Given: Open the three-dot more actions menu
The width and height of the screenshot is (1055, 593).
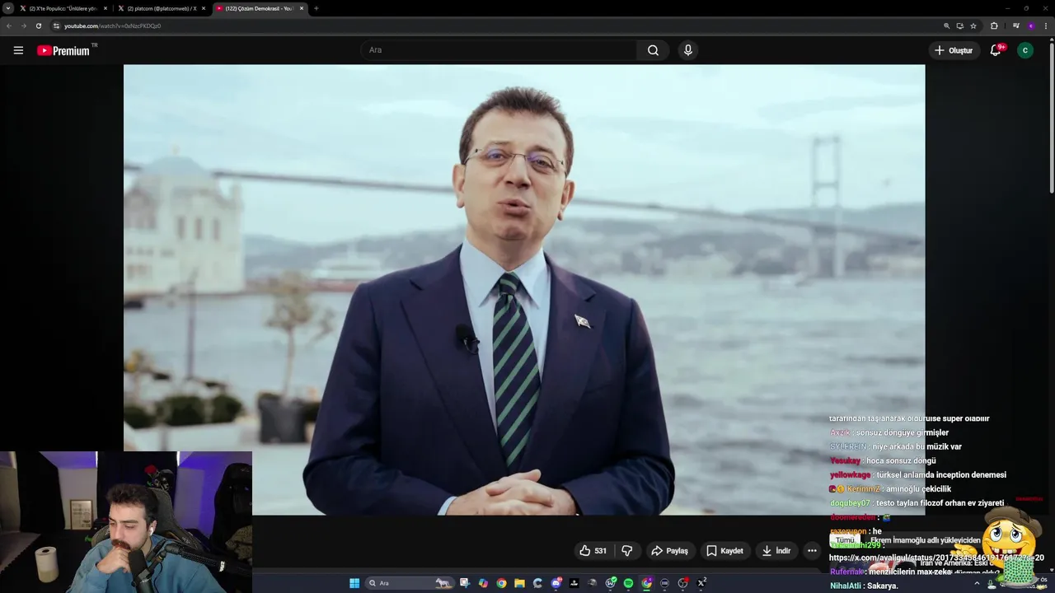Looking at the screenshot, I should click(x=812, y=551).
